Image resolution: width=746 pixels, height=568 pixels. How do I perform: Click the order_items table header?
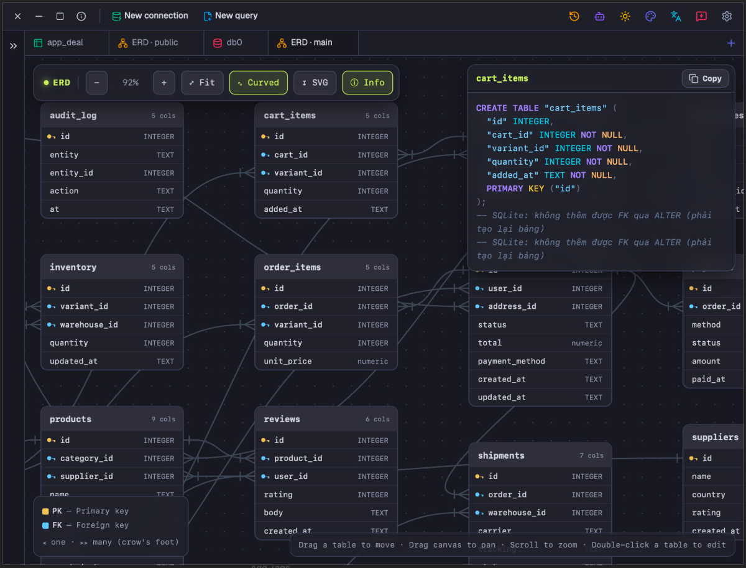point(326,267)
